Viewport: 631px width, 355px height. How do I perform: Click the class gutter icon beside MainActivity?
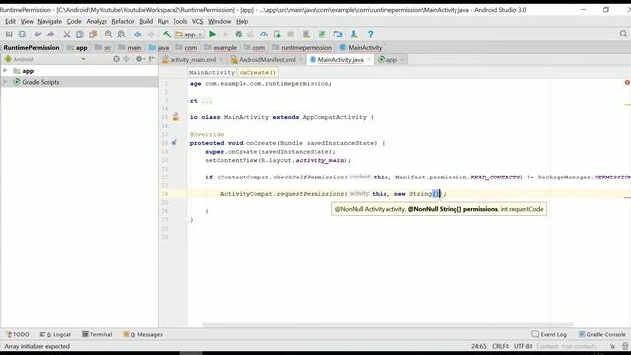[175, 117]
